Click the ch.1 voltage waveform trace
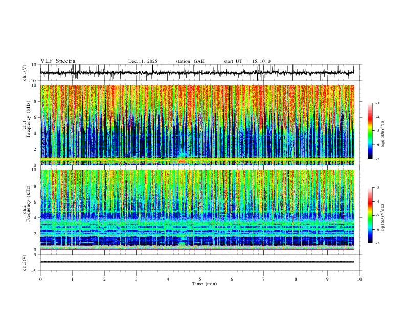This screenshot has height=313, width=405. (197, 73)
